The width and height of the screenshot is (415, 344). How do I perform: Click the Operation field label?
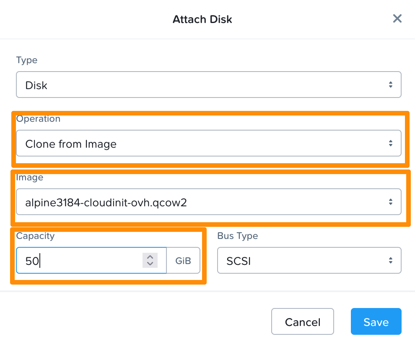point(38,119)
